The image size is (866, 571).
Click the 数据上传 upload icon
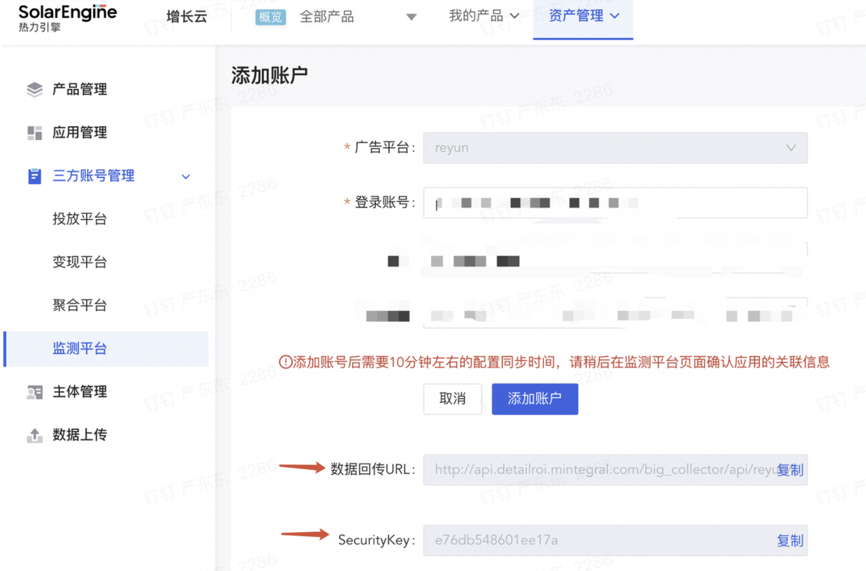(34, 435)
